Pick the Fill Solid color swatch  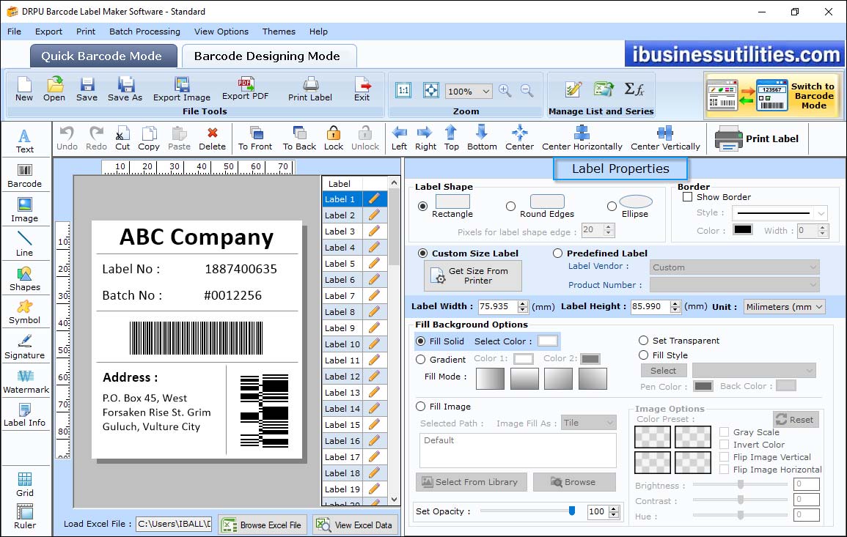(x=547, y=341)
